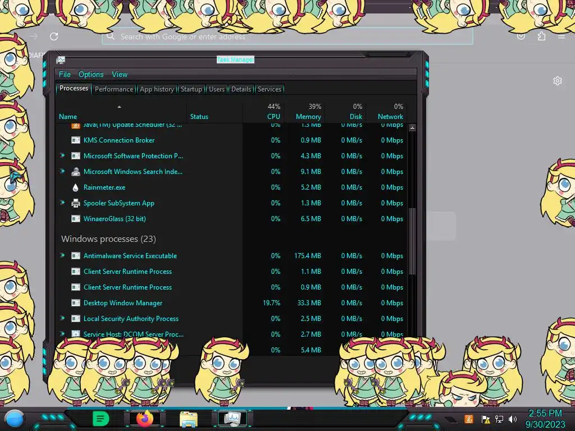Open the View menu in Task Manager

tap(120, 75)
